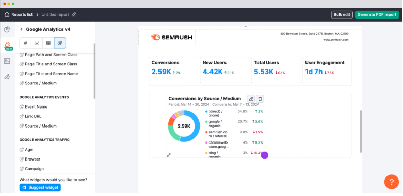
Task: Switch to the number widget type tab
Action: [x=25, y=43]
